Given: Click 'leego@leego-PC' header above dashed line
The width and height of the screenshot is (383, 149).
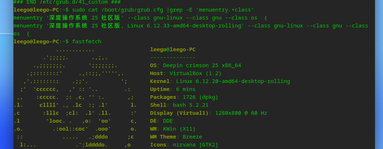Looking at the screenshot, I should pos(173,50).
